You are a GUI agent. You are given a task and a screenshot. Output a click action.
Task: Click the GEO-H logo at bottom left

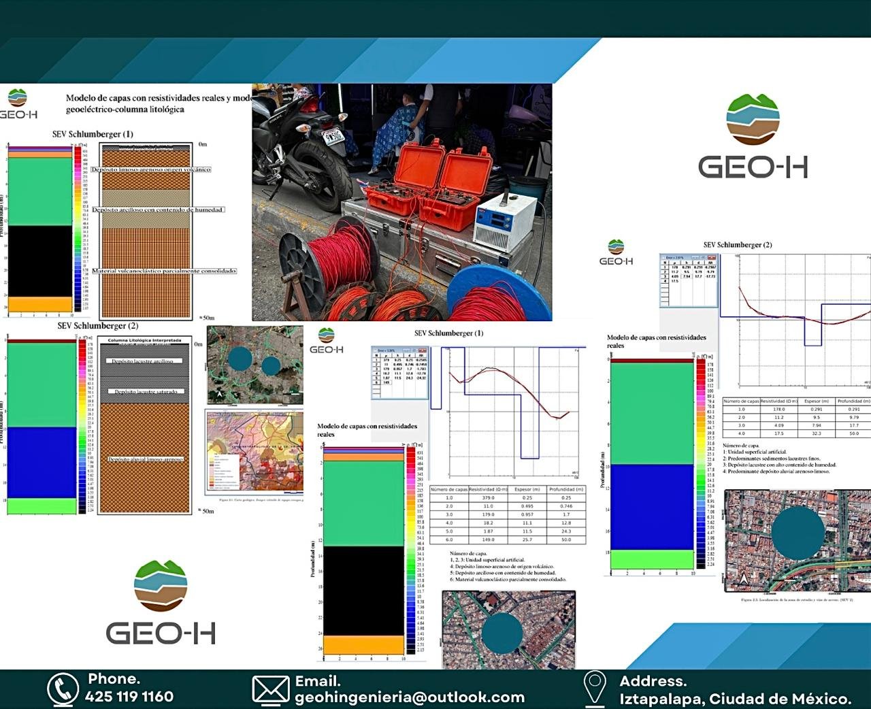click(161, 603)
